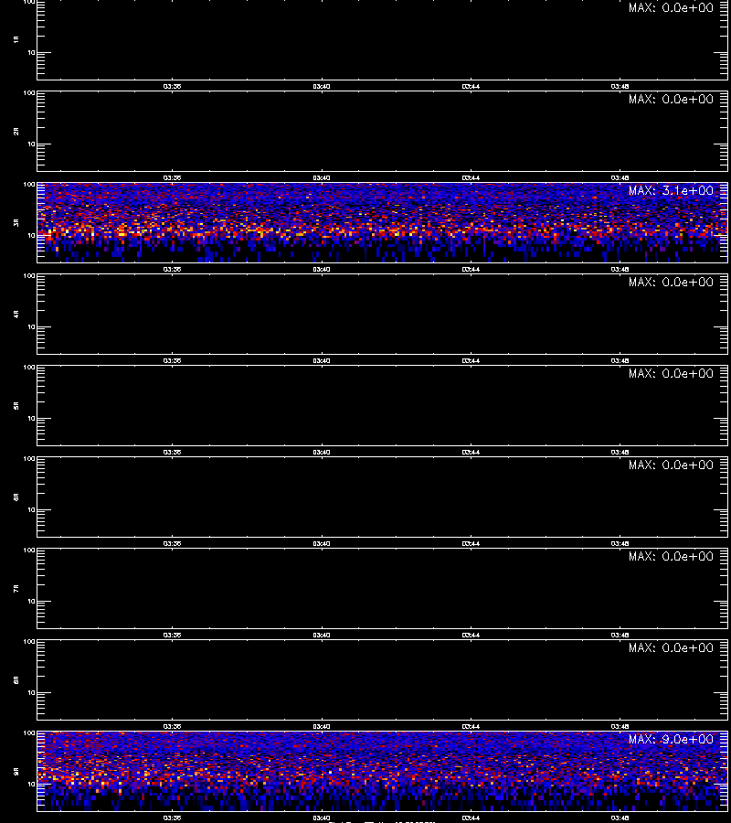Click the 03:40 time tick under panel 5R
731x823 pixels.
tap(322, 453)
